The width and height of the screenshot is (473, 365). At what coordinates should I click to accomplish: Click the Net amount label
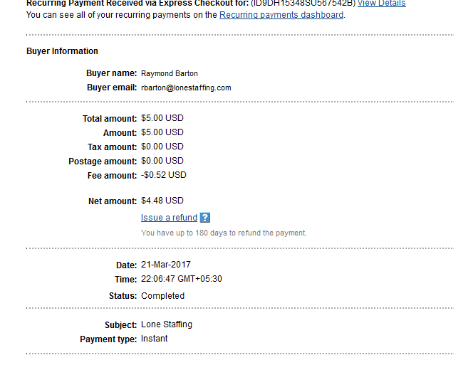click(x=111, y=201)
